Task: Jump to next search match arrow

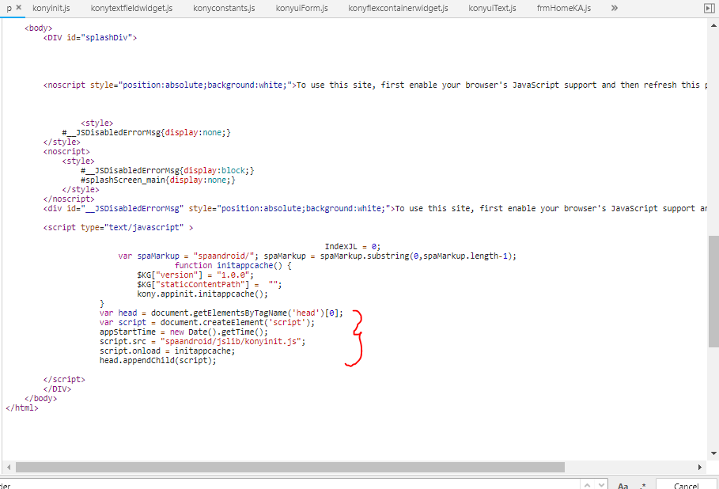Action: pos(602,483)
